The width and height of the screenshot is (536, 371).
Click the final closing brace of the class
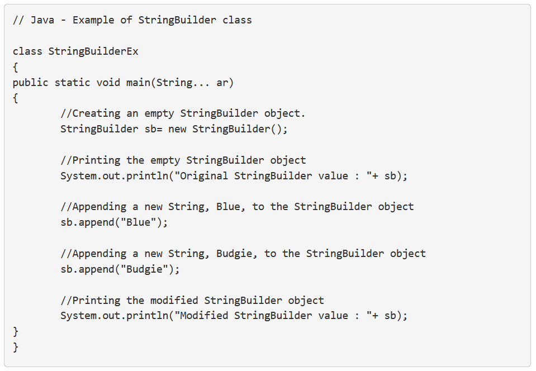[x=16, y=347]
